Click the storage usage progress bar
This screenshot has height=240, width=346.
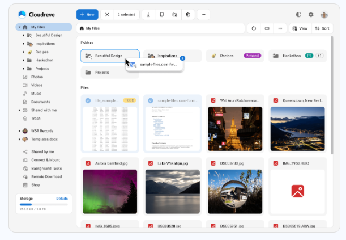(x=44, y=204)
